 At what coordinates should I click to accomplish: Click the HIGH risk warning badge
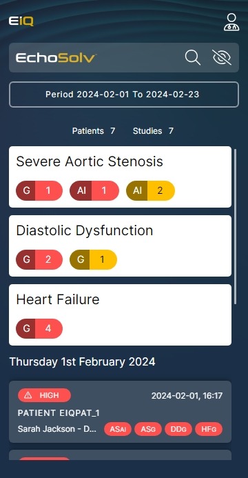44,395
